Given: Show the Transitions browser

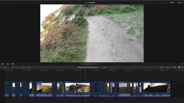Looking at the screenshot, I should pos(182,68).
